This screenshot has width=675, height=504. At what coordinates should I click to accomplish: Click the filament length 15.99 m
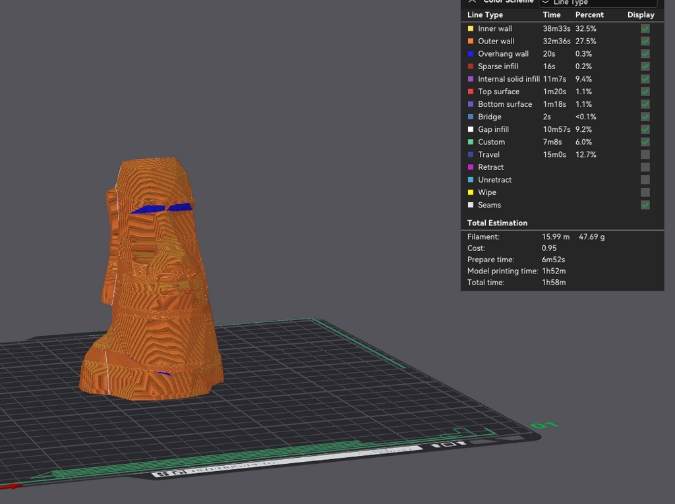(x=555, y=237)
